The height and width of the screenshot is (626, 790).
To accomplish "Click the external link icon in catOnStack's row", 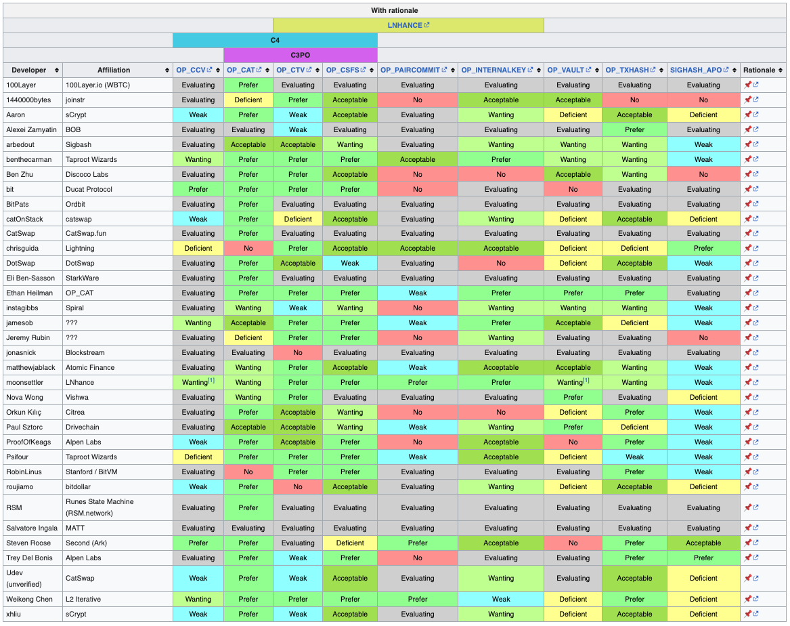I will click(x=755, y=220).
